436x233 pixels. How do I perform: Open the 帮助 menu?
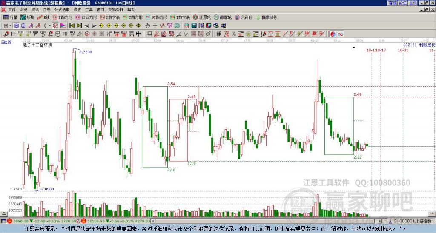(131, 10)
